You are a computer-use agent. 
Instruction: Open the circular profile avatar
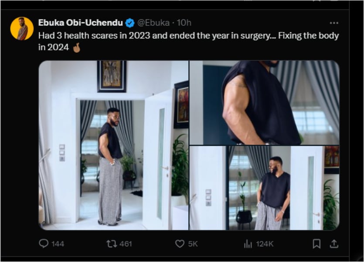(x=22, y=29)
